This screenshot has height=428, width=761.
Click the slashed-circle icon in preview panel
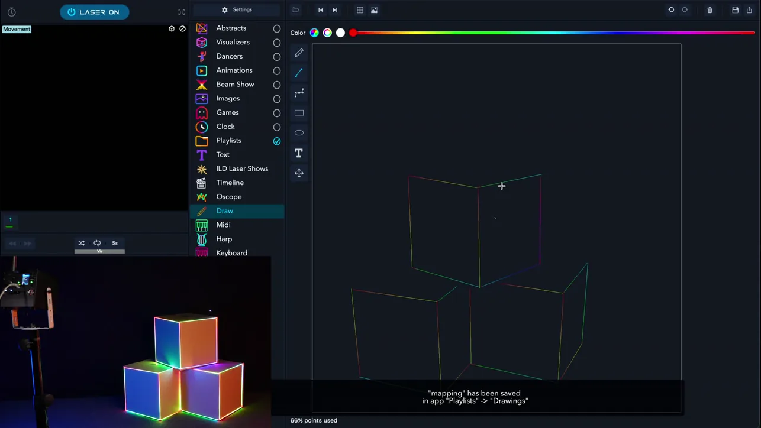(182, 28)
